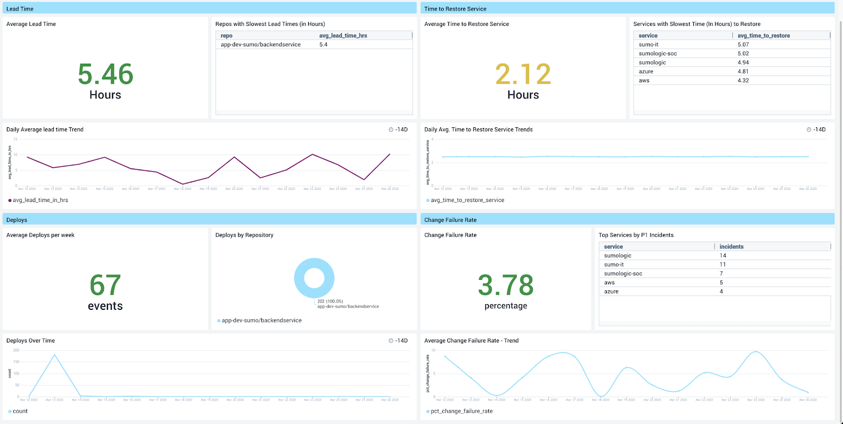Select the Lead Time section header
Screen dimensions: 843x424
click(x=209, y=9)
